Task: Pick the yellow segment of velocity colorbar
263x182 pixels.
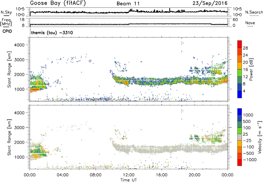Action: click(240, 144)
